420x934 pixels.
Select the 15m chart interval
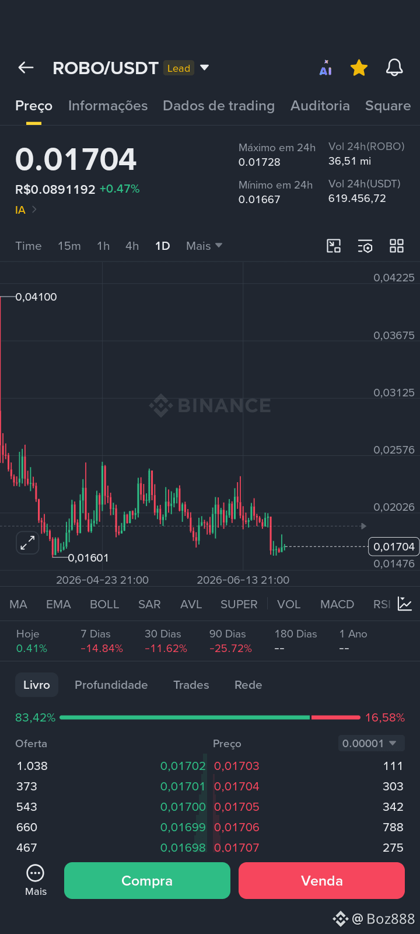click(x=69, y=246)
